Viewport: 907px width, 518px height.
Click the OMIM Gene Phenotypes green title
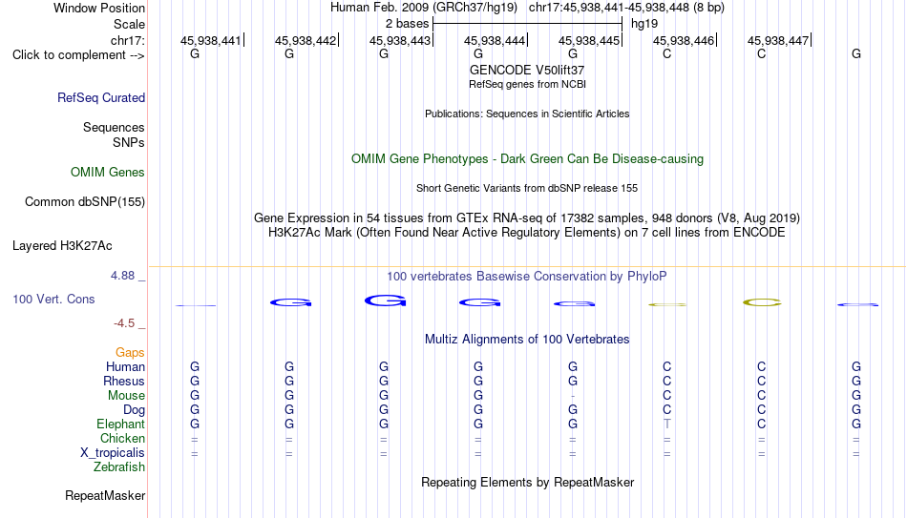click(x=528, y=159)
